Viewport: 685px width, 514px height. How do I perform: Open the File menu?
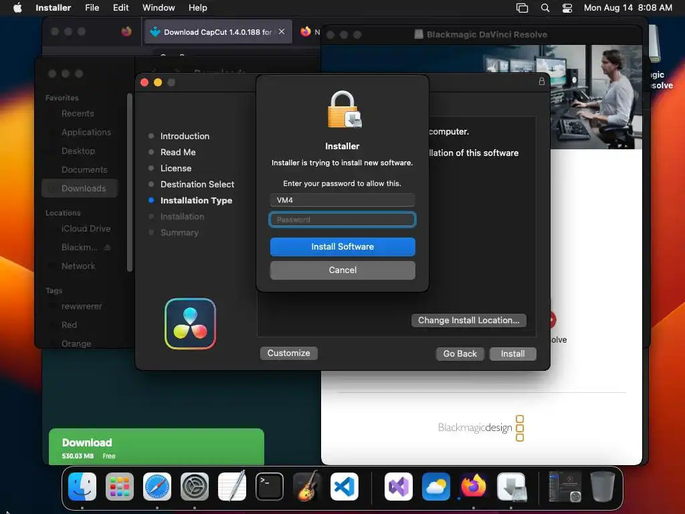(92, 7)
